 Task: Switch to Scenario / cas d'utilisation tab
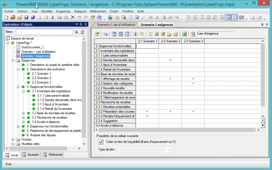click(x=116, y=25)
